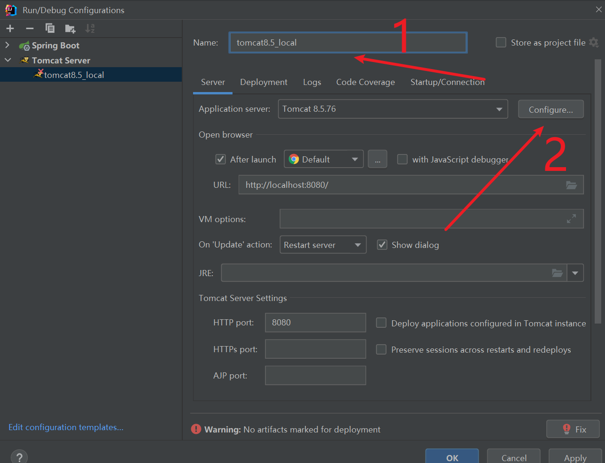The image size is (605, 463).
Task: Open the JRE dropdown arrow
Action: point(575,273)
